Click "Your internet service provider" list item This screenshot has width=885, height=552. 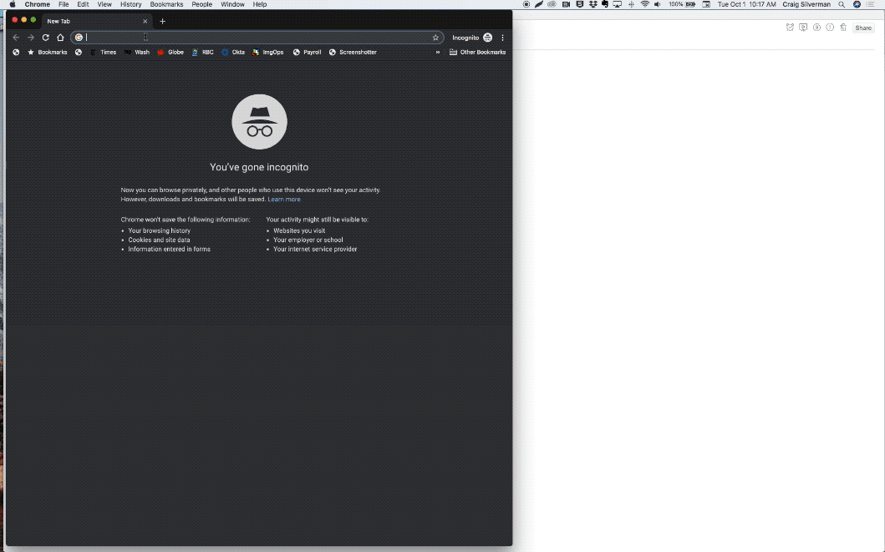(x=315, y=249)
